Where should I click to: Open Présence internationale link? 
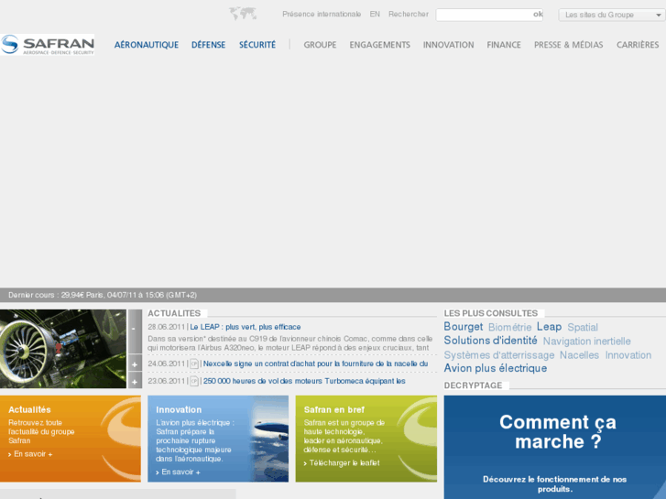click(x=322, y=14)
